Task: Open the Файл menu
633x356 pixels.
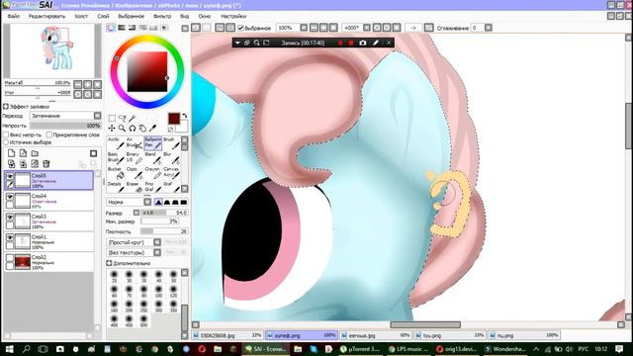Action: (13, 17)
